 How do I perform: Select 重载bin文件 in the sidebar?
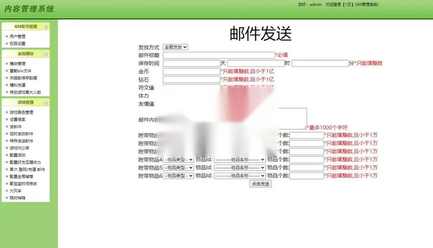[20, 71]
